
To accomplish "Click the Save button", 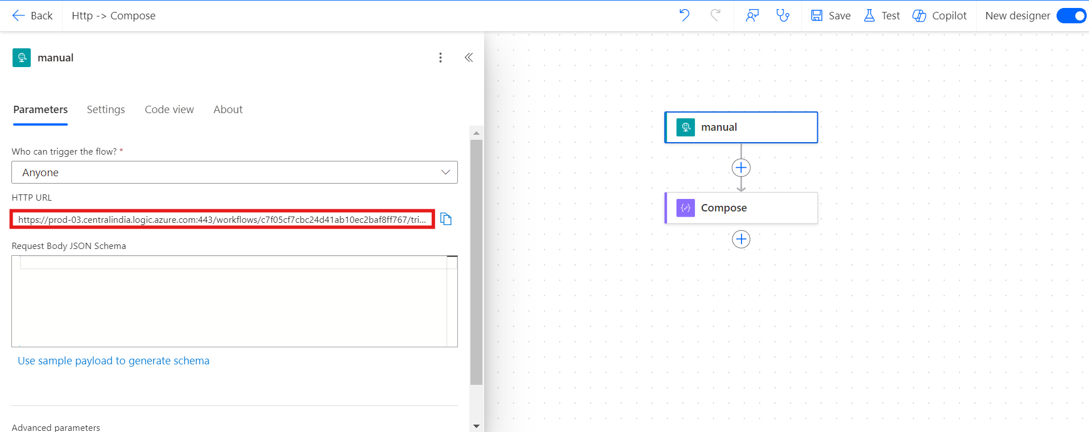I will 831,16.
